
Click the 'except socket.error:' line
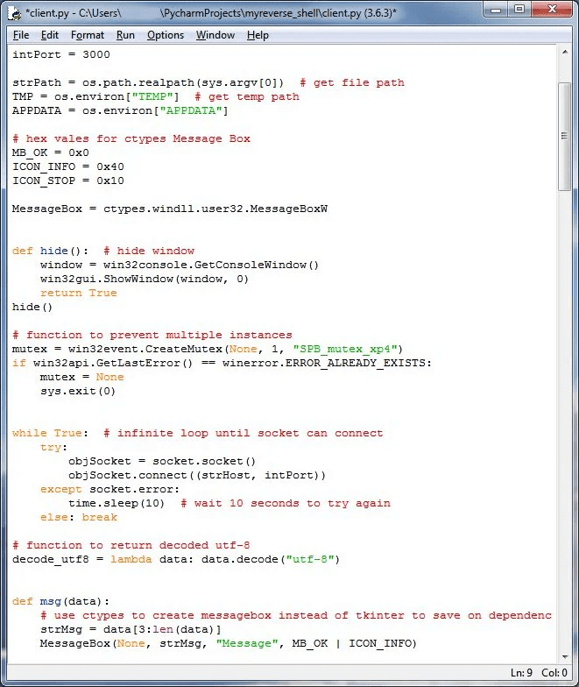[x=109, y=489]
